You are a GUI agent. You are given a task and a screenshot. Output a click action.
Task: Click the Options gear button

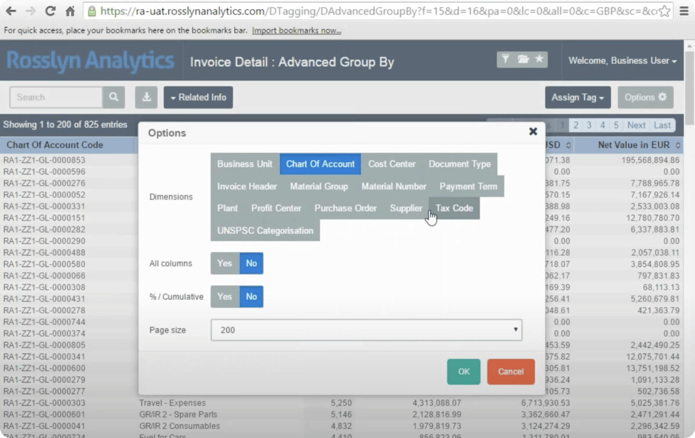point(645,97)
